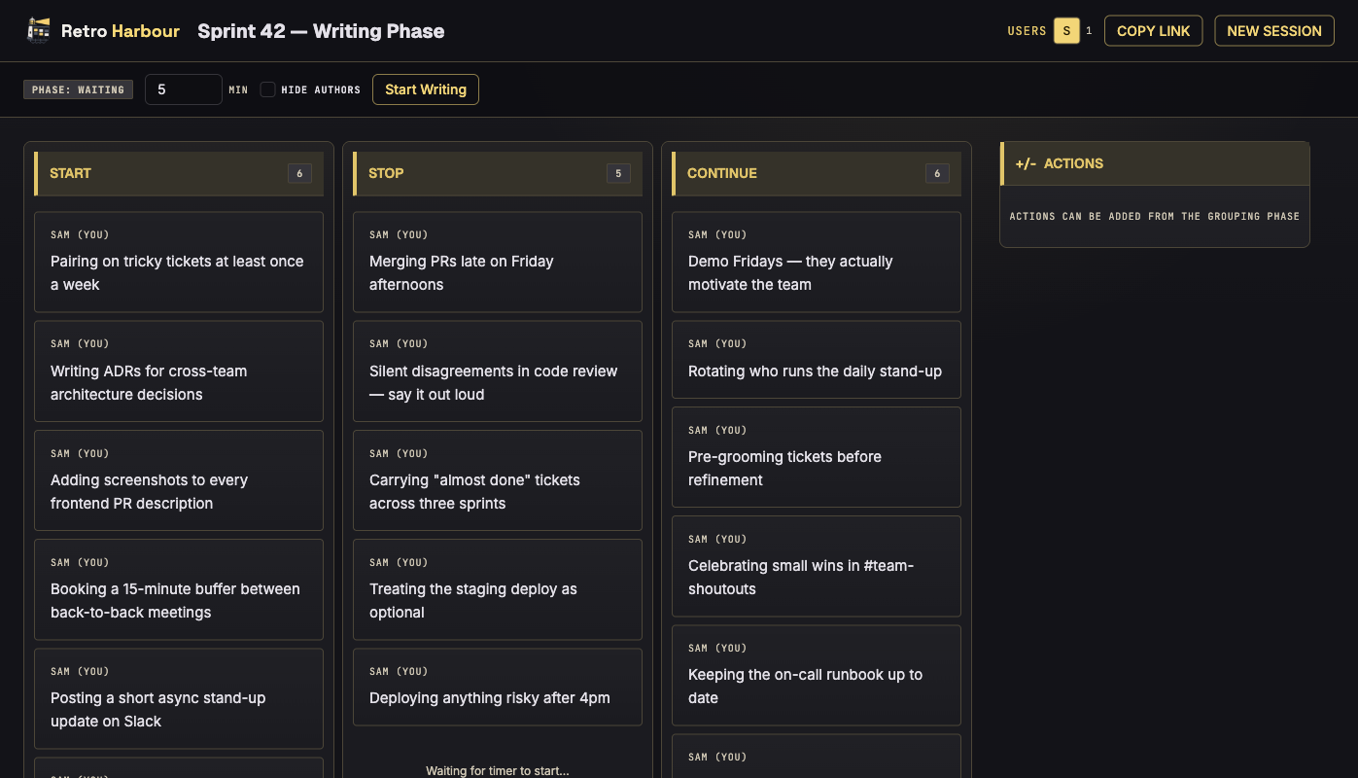The width and height of the screenshot is (1358, 778).
Task: Select card "Treating the staging deploy as optional"
Action: pyautogui.click(x=498, y=589)
